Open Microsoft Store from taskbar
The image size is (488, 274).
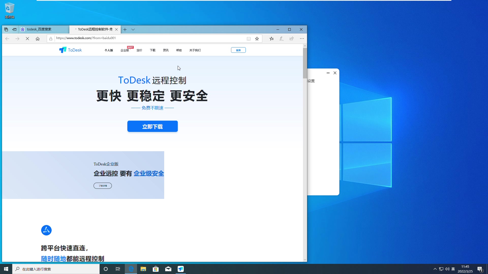point(156,269)
